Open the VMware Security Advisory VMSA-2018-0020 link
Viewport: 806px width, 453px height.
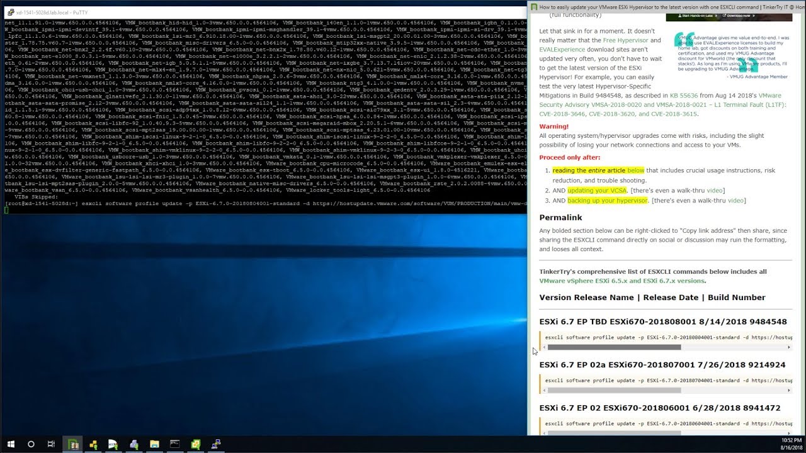tap(662, 105)
